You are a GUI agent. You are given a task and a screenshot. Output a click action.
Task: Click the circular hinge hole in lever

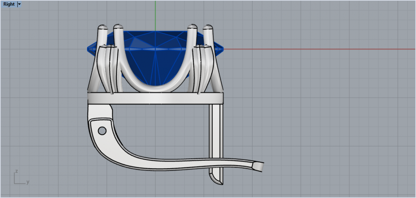[102, 131]
